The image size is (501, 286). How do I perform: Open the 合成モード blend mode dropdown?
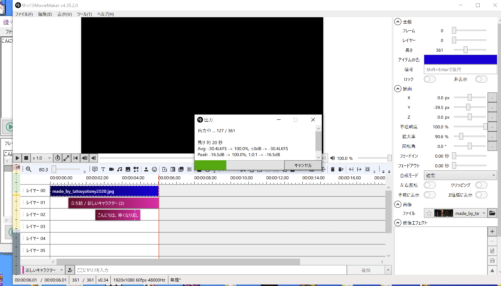[460, 175]
